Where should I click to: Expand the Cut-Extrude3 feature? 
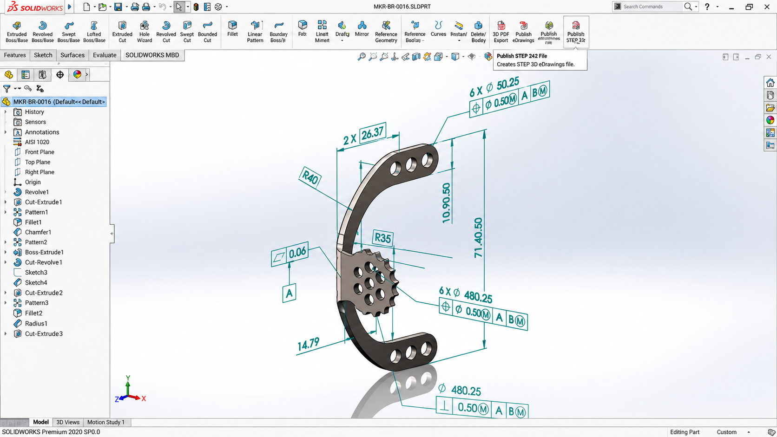tap(6, 333)
